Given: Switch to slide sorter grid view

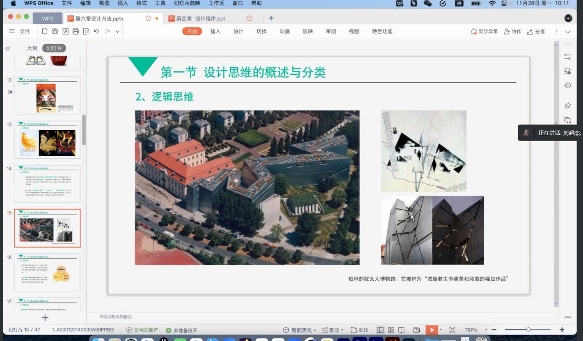Looking at the screenshot, I should (x=391, y=330).
